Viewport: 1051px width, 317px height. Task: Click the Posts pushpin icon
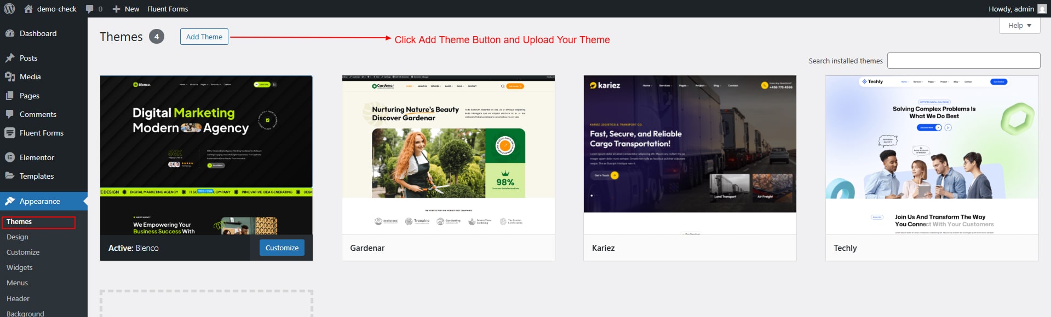point(10,58)
